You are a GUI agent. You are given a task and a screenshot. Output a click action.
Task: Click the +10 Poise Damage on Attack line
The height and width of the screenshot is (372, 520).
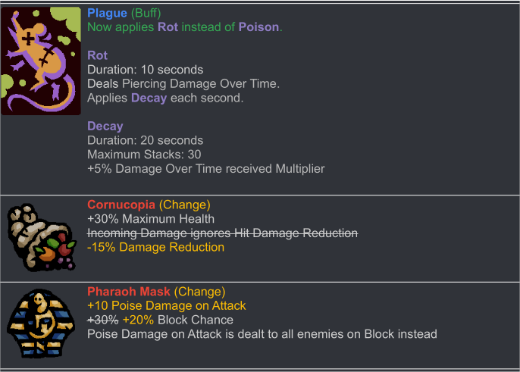(167, 305)
